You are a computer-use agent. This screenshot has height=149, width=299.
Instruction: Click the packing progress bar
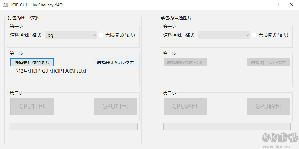[x=74, y=127]
